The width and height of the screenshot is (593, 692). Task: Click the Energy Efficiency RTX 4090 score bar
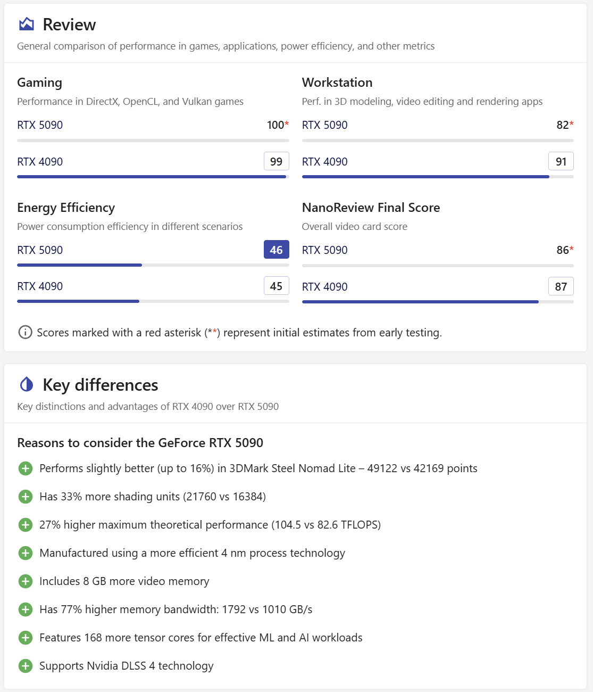click(153, 301)
